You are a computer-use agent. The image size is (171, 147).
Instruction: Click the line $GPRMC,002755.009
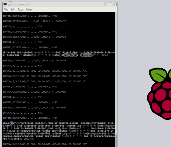pyautogui.click(x=30, y=16)
